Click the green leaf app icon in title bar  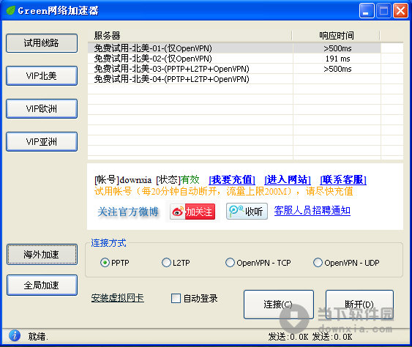pyautogui.click(x=10, y=10)
